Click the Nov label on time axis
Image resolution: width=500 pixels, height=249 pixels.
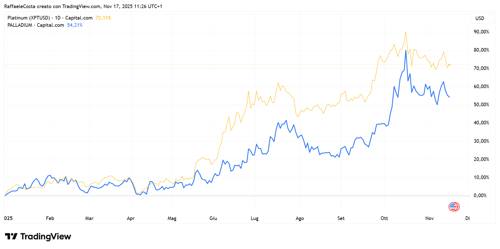[429, 218]
